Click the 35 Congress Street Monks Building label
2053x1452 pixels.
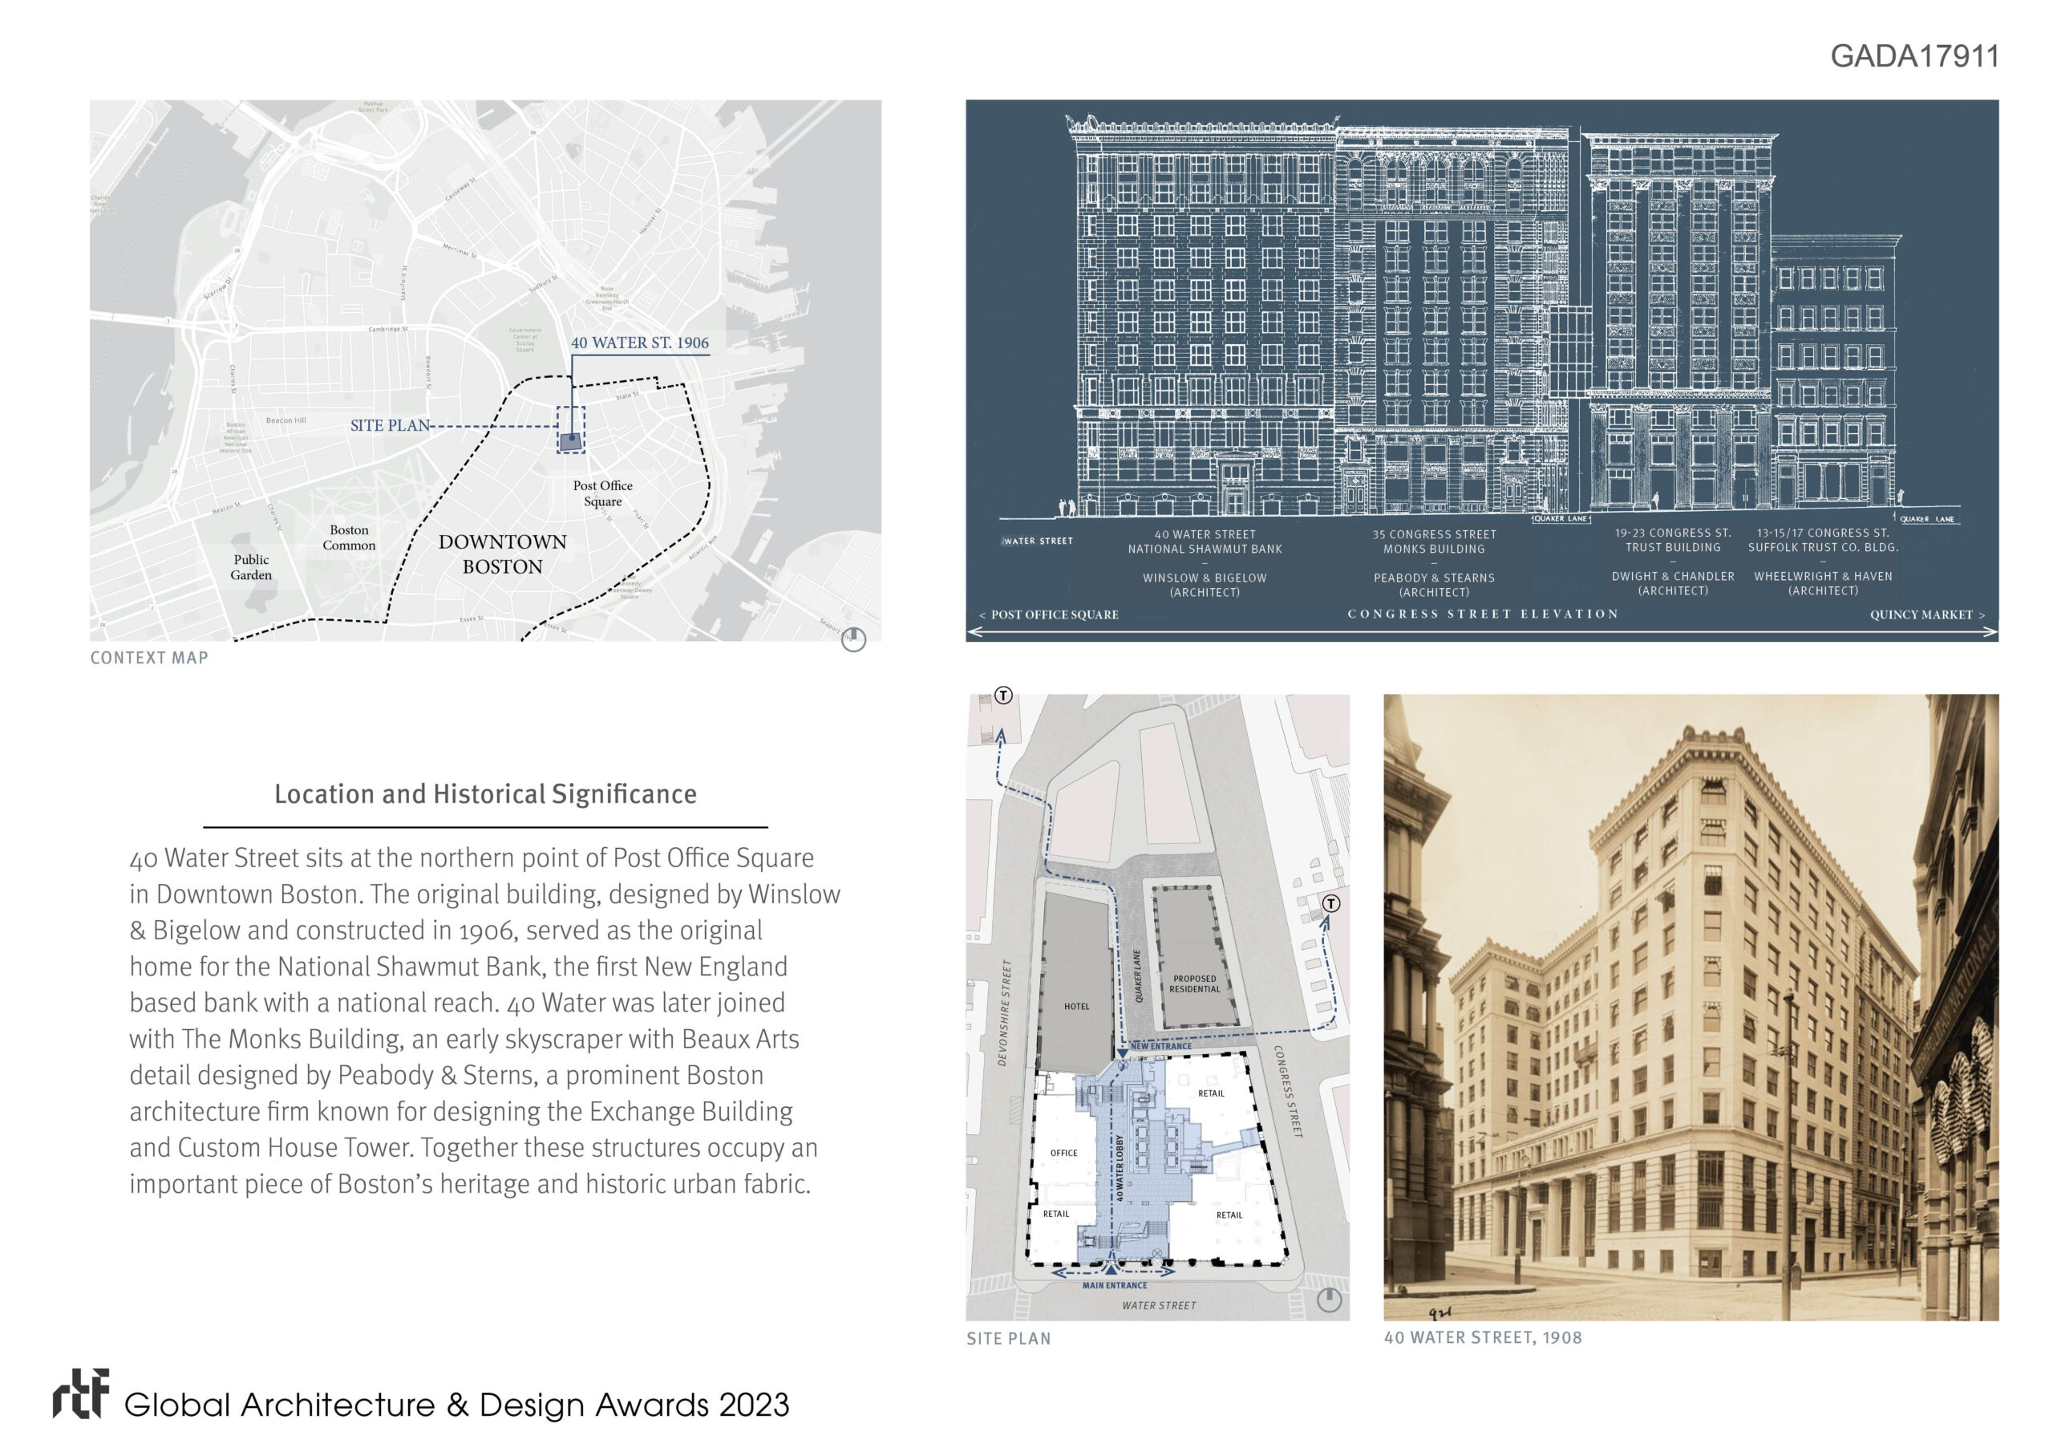(x=1433, y=541)
